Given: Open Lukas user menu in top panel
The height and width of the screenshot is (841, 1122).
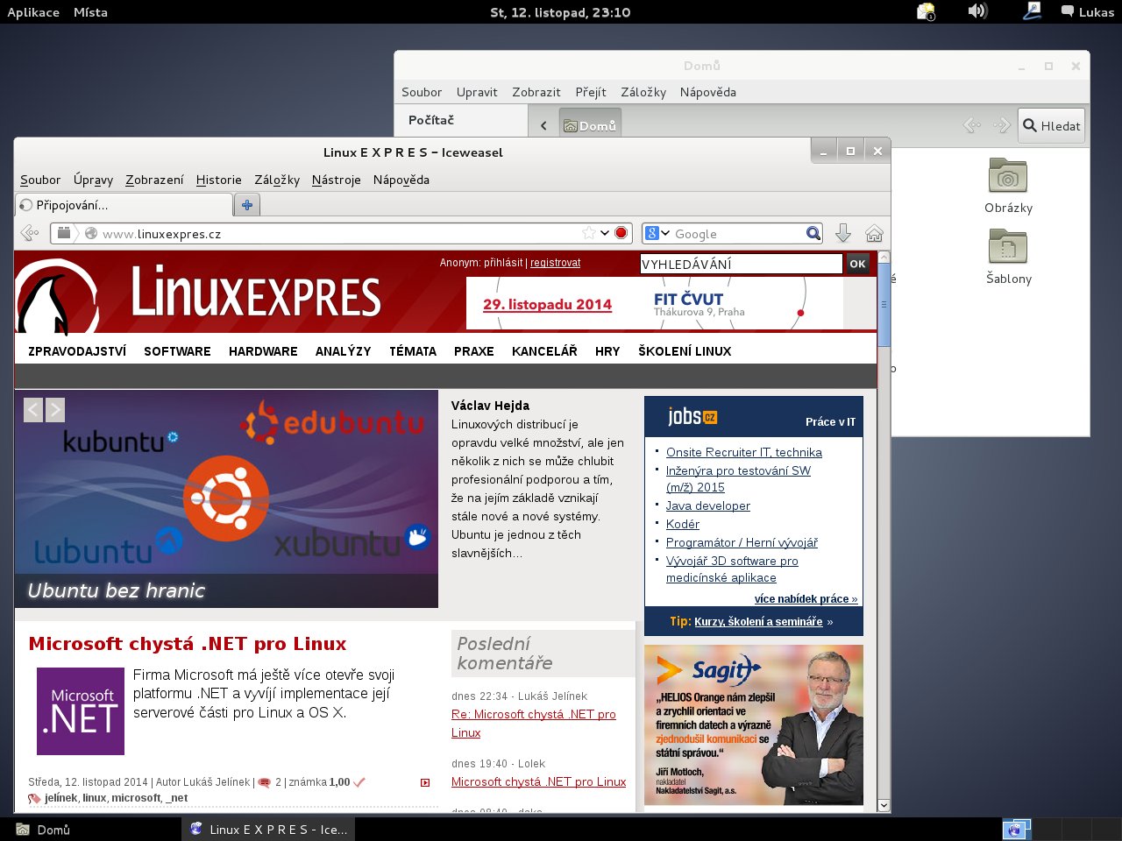Looking at the screenshot, I should pyautogui.click(x=1088, y=11).
